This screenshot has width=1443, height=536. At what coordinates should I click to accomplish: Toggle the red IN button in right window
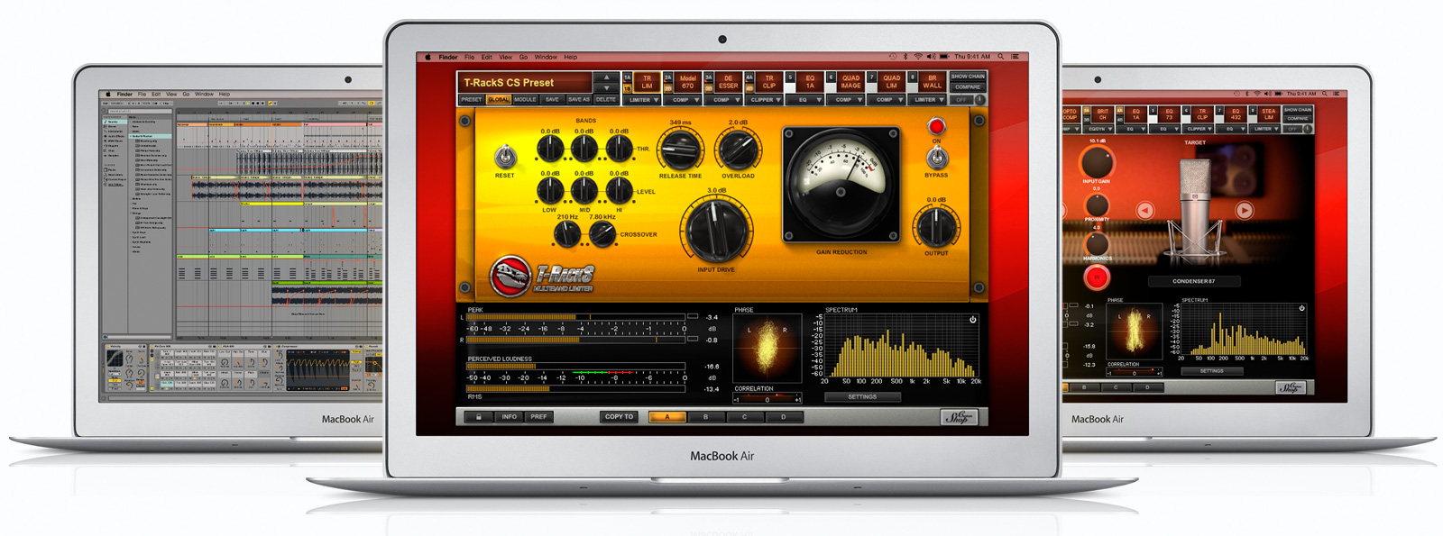pos(1097,278)
